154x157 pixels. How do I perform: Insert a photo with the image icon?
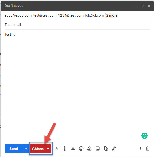pyautogui.click(x=98, y=149)
